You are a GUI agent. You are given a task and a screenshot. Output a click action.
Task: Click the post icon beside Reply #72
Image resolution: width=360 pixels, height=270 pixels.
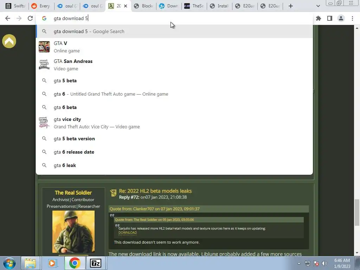(113, 193)
